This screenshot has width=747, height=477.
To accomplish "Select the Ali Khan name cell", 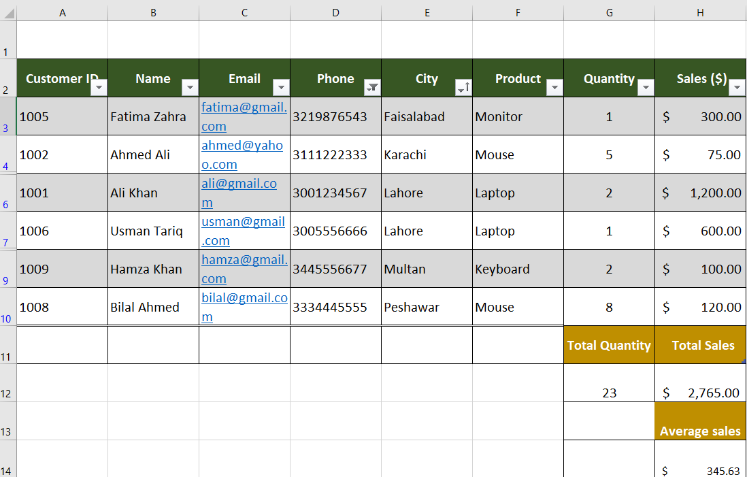I will click(153, 193).
